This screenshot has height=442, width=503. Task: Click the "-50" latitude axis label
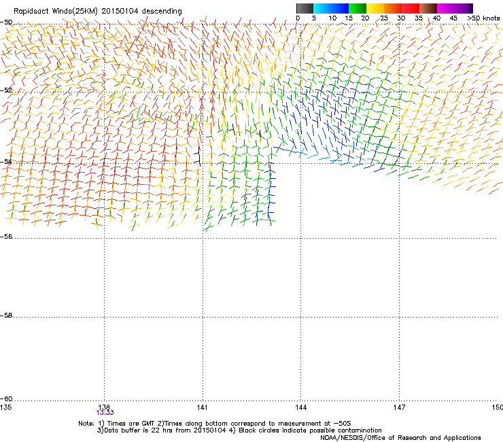point(6,22)
